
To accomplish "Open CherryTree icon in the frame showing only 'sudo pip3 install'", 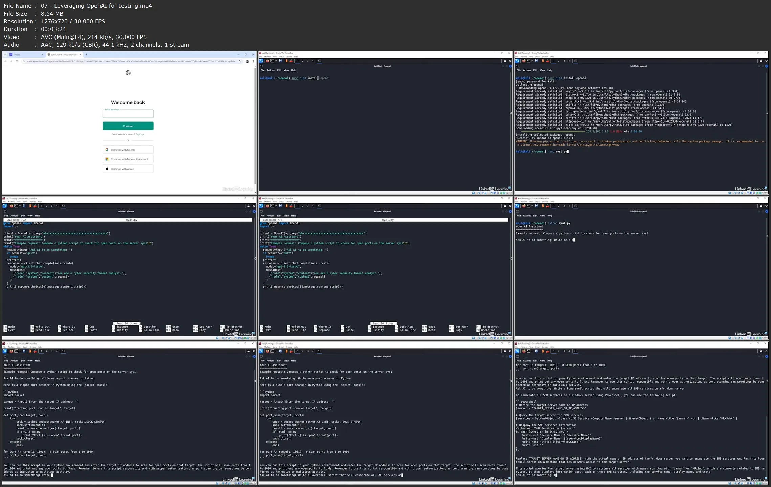I will (291, 61).
